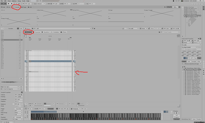Open the Help menu

(x=28, y=1)
